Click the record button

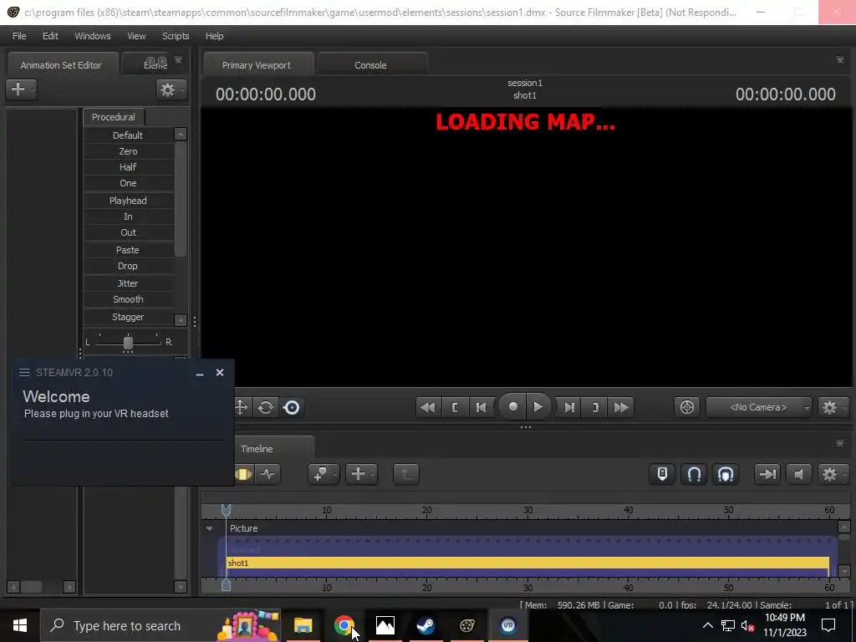pos(512,407)
